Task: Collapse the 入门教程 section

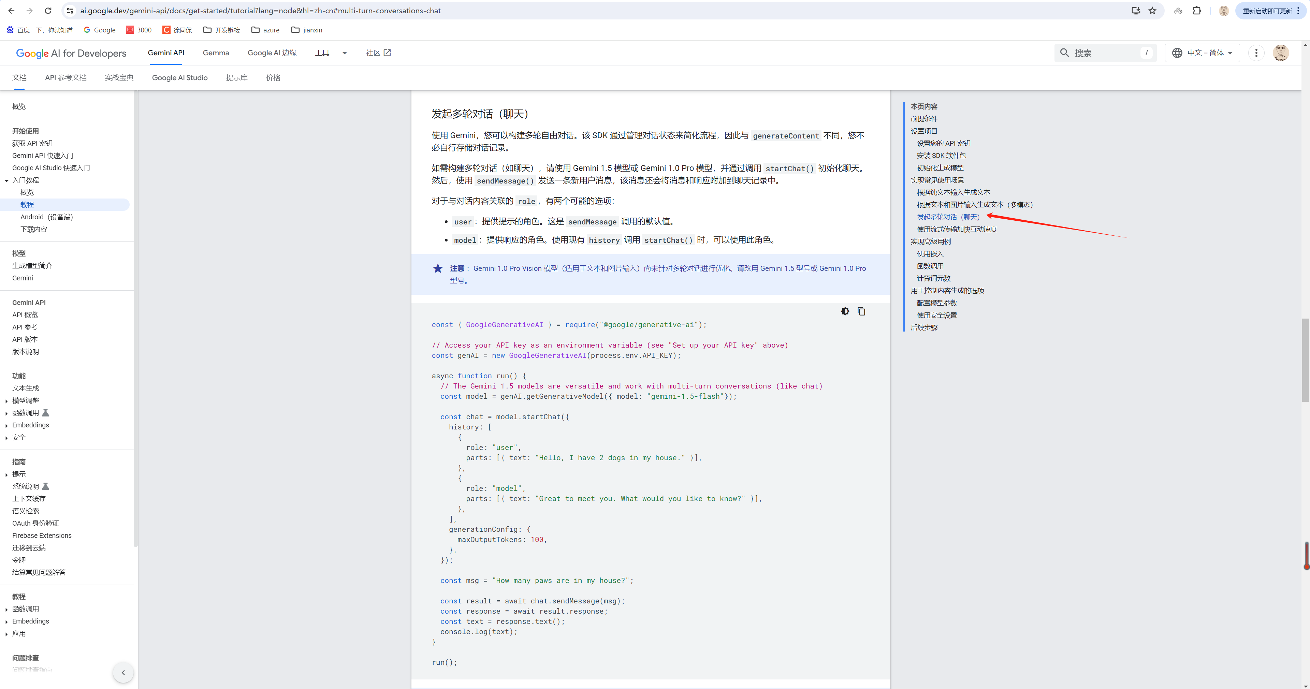Action: pyautogui.click(x=6, y=180)
